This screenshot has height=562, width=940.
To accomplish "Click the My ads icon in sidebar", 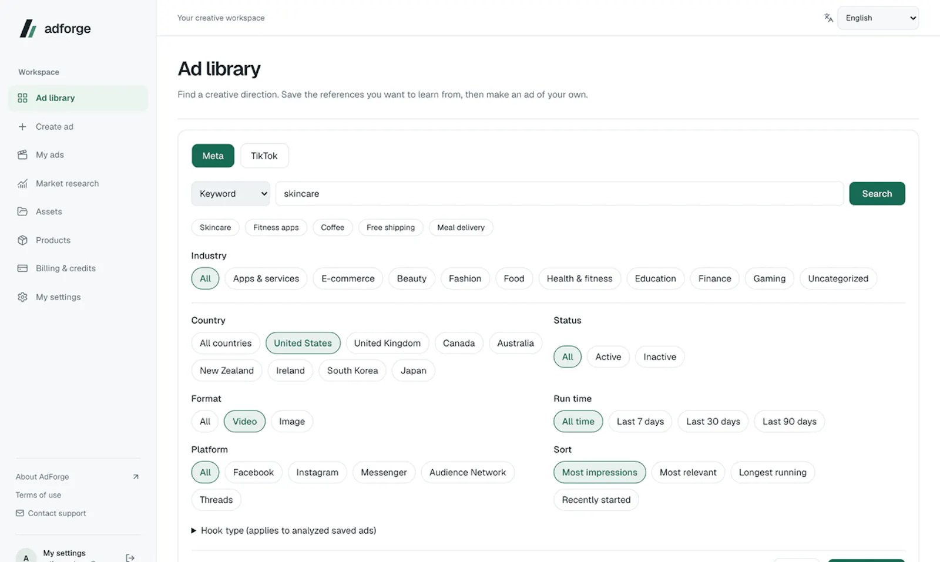I will click(22, 155).
